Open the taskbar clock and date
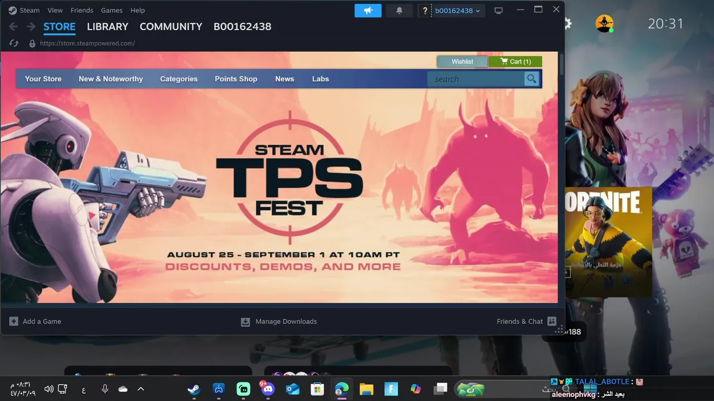This screenshot has width=714, height=401. point(22,389)
